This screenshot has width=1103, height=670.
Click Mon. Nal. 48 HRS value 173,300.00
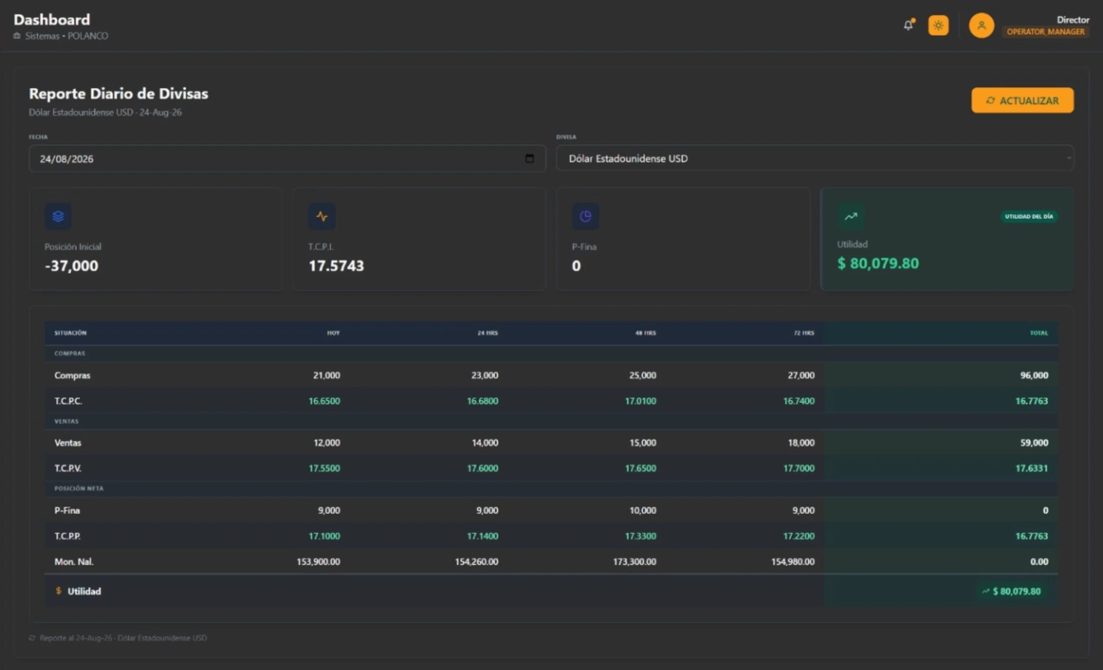click(635, 562)
